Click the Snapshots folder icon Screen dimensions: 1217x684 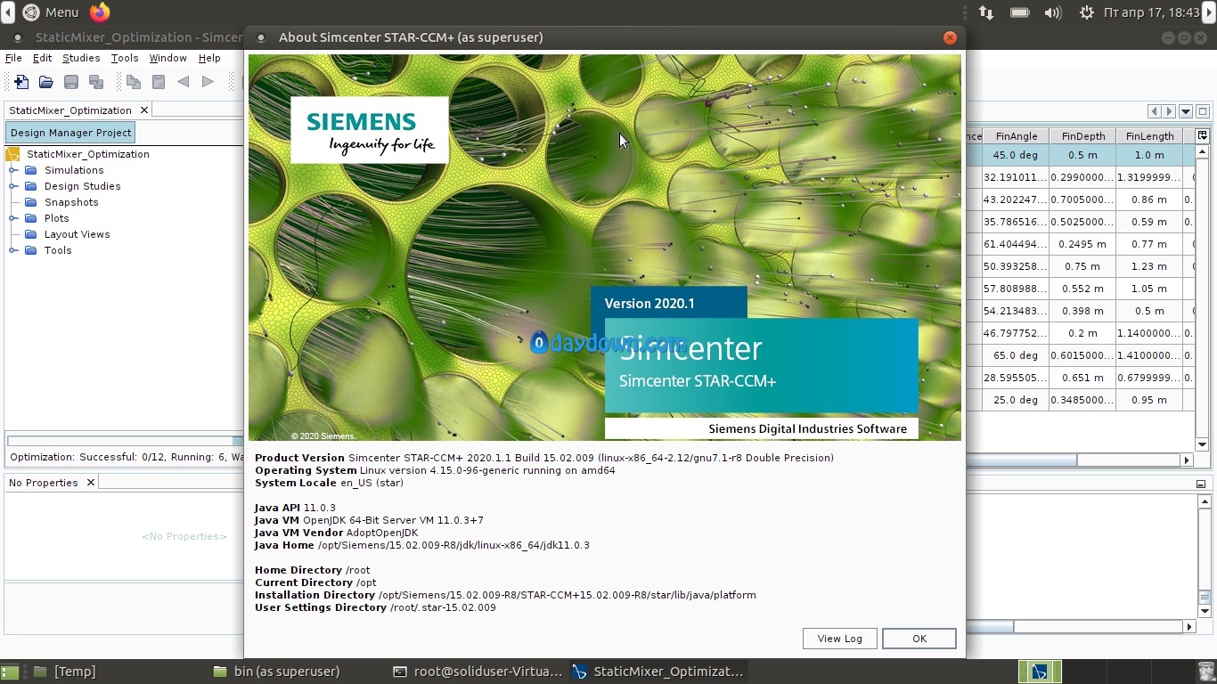(31, 202)
